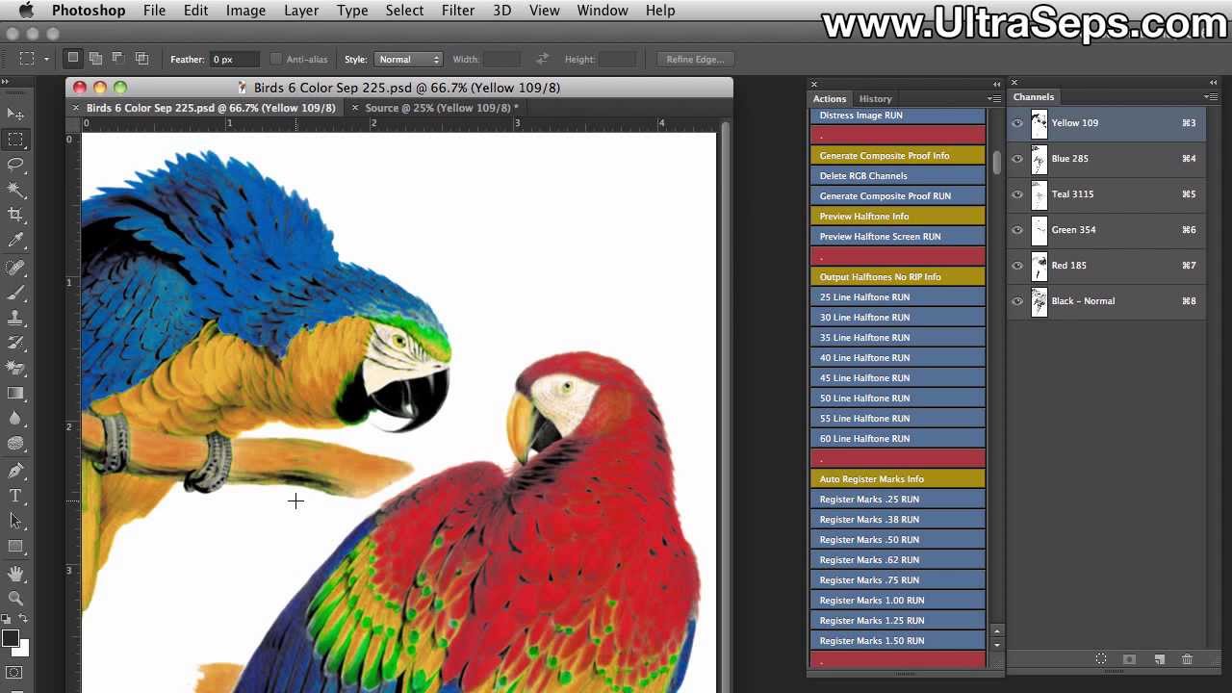Select the Path Selection tool
This screenshot has height=693, width=1232.
(x=15, y=521)
